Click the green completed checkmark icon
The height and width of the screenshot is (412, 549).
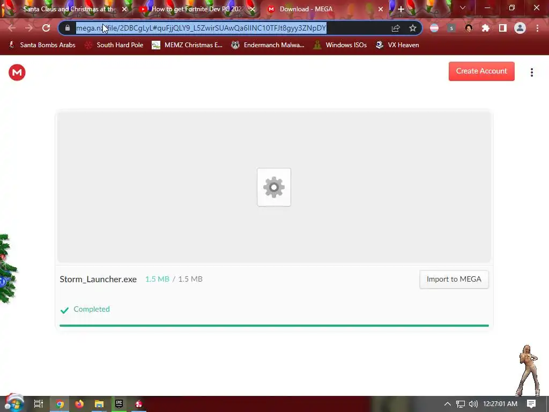(x=64, y=310)
